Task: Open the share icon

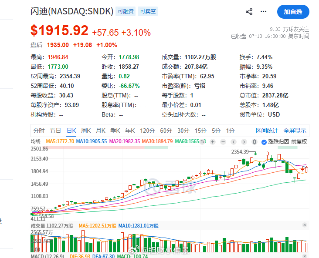Action: pos(249,12)
